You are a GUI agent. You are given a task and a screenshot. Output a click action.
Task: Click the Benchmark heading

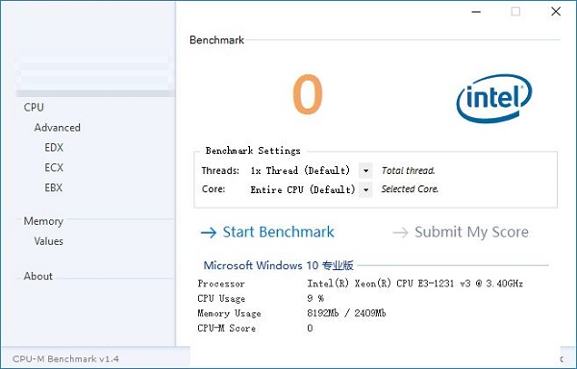[216, 40]
